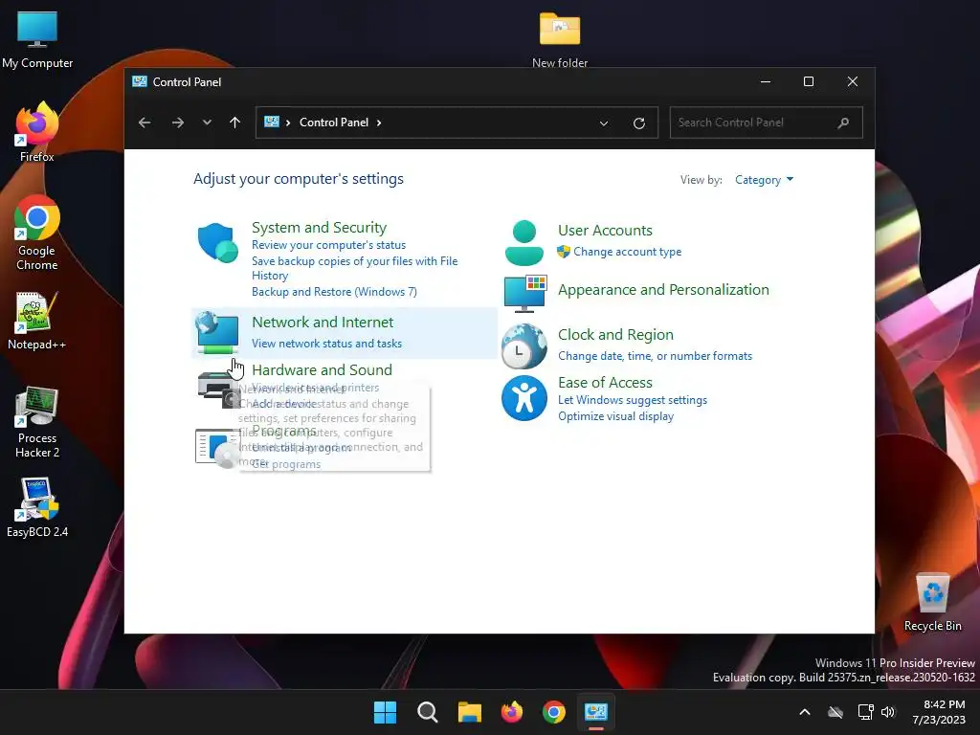Refresh the Control Panel view

pyautogui.click(x=638, y=123)
